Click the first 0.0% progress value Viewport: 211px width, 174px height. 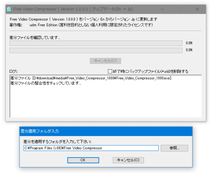[189, 43]
